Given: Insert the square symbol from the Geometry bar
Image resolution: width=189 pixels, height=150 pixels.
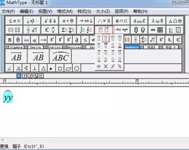Looking at the screenshot, I should pyautogui.click(x=60, y=68).
